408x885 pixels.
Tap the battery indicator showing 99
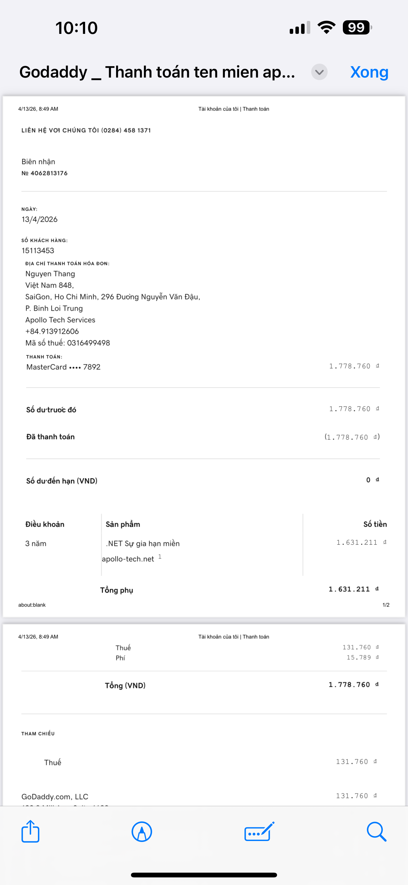coord(357,28)
